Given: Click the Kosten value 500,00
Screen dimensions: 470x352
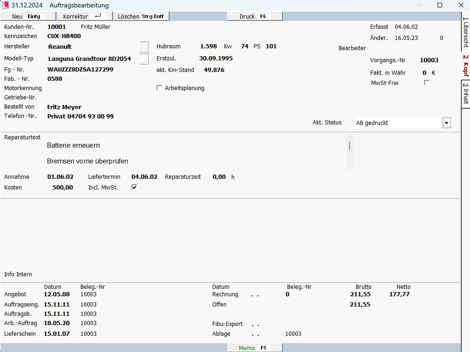Looking at the screenshot, I should click(63, 188).
